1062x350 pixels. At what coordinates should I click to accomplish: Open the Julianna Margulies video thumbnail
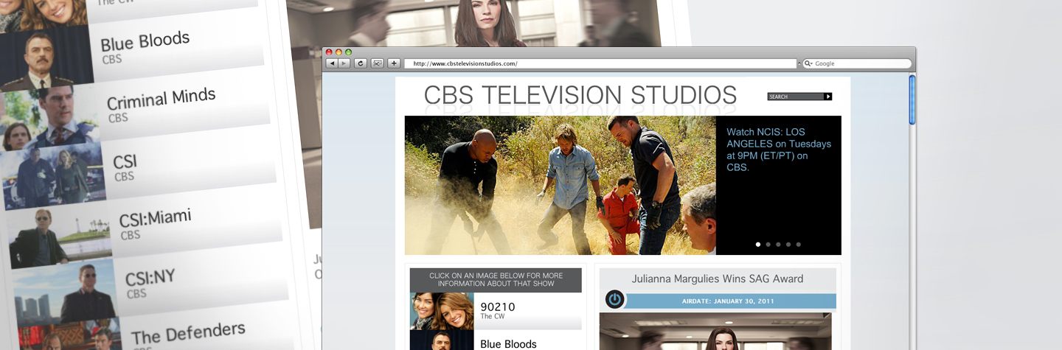coord(715,331)
